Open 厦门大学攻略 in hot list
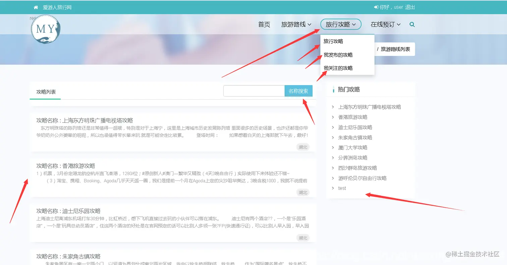Image resolution: width=507 pixels, height=265 pixels. point(353,148)
